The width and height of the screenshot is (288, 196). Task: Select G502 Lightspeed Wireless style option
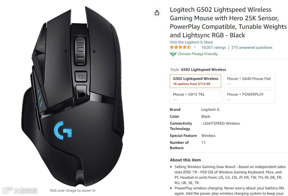[x=195, y=81]
